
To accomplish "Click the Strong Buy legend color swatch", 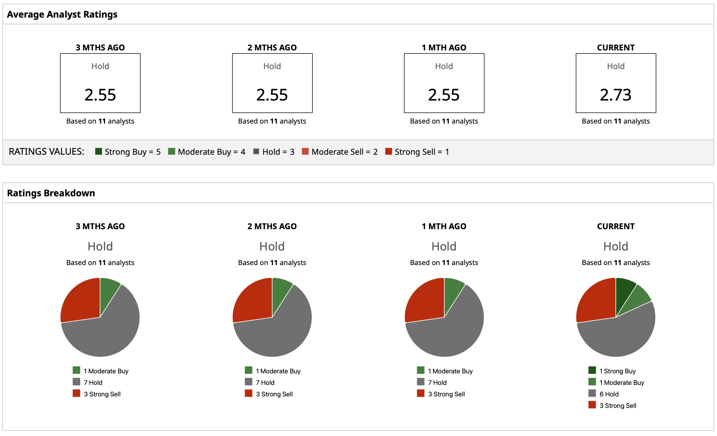I will click(x=99, y=151).
